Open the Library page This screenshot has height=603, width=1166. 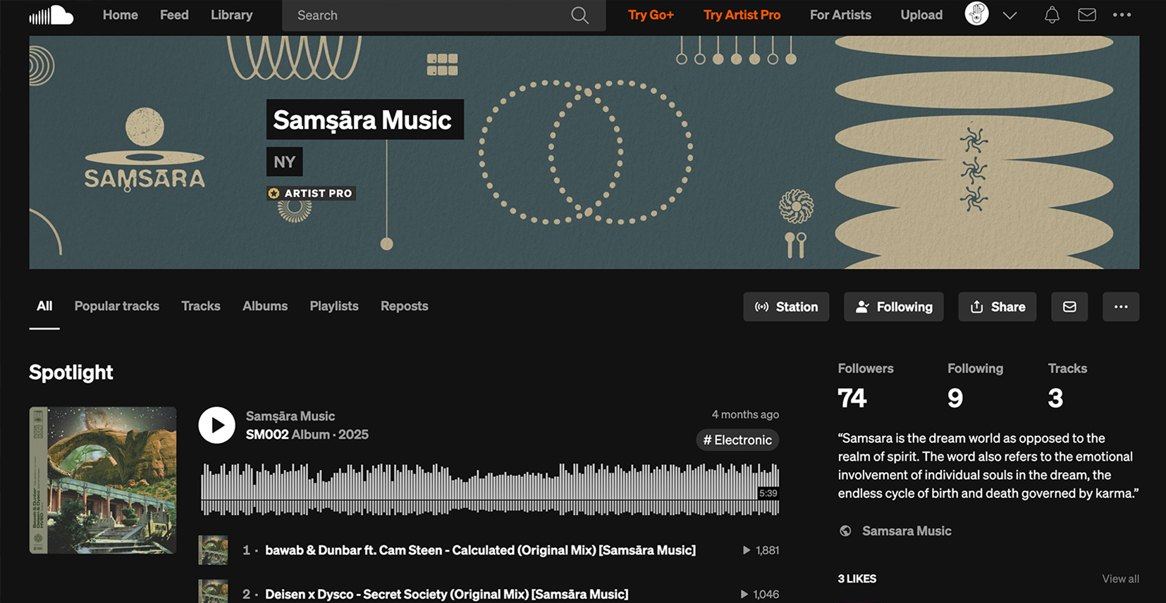point(231,15)
